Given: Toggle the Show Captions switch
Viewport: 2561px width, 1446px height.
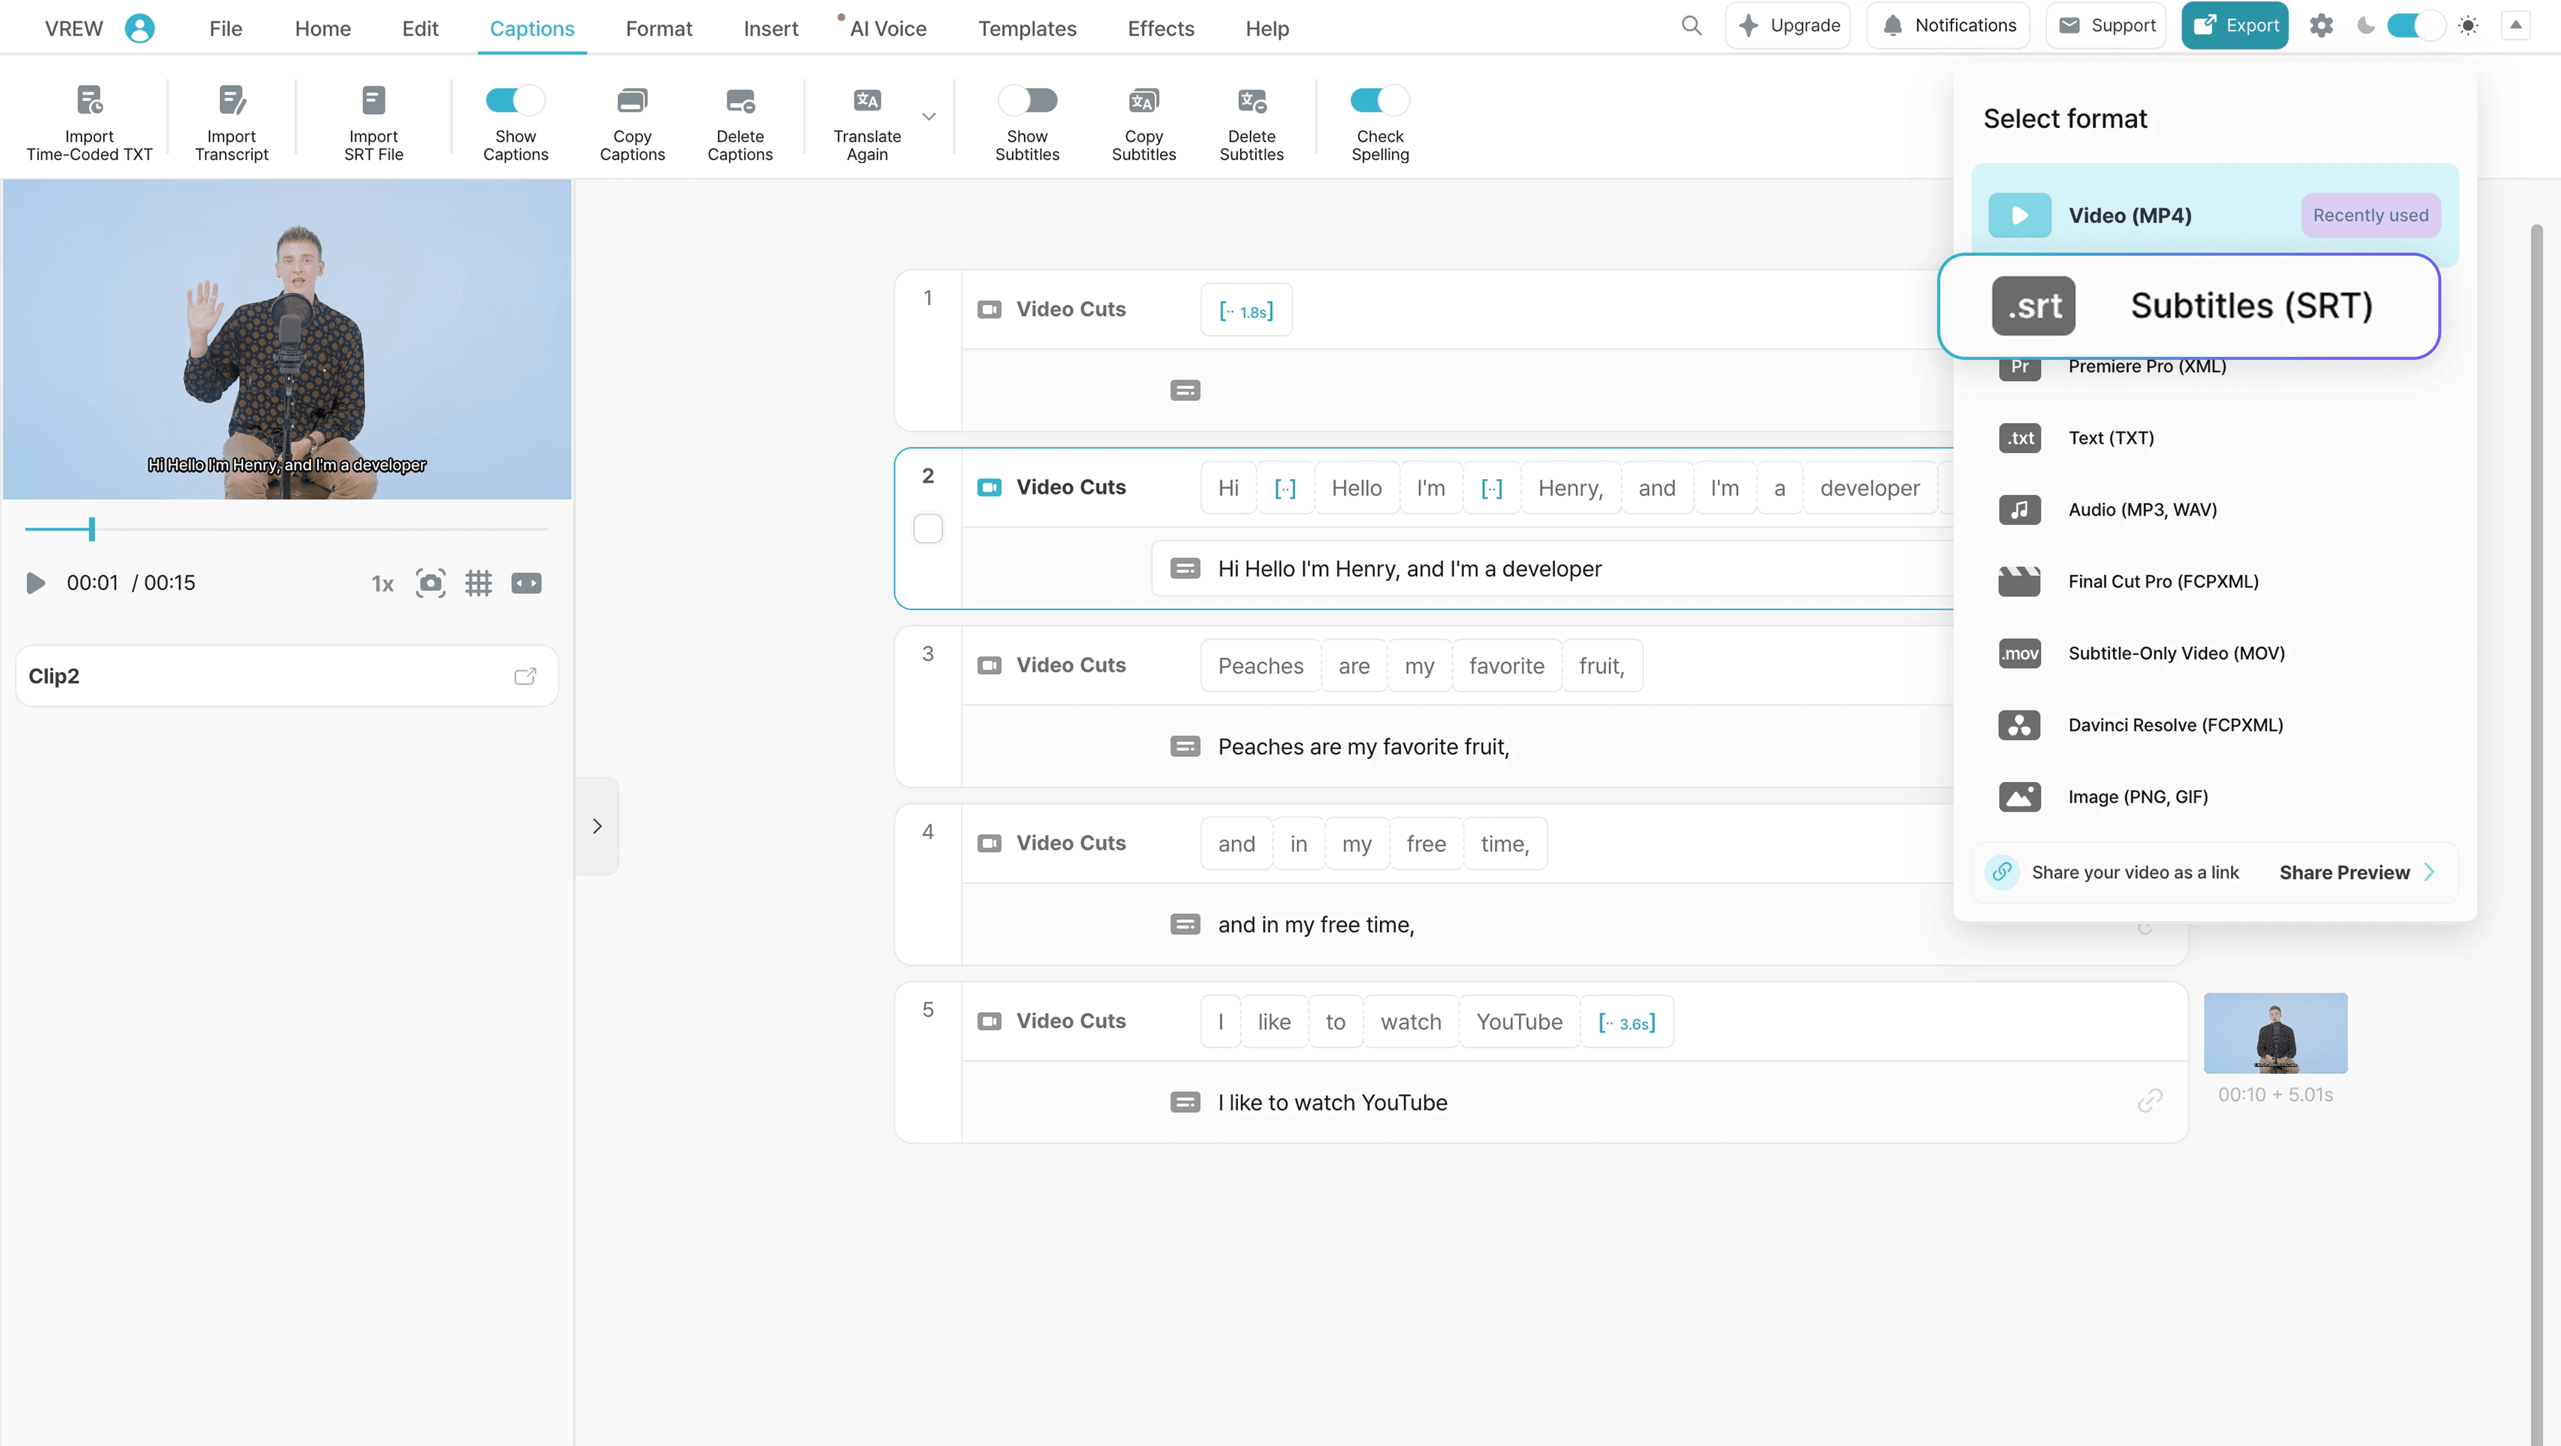Looking at the screenshot, I should pyautogui.click(x=515, y=100).
